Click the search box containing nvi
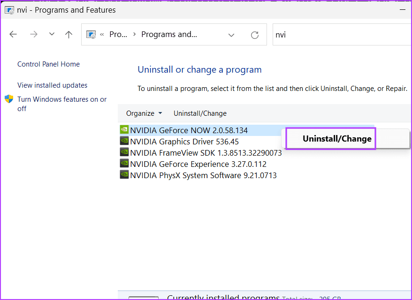 (342, 35)
